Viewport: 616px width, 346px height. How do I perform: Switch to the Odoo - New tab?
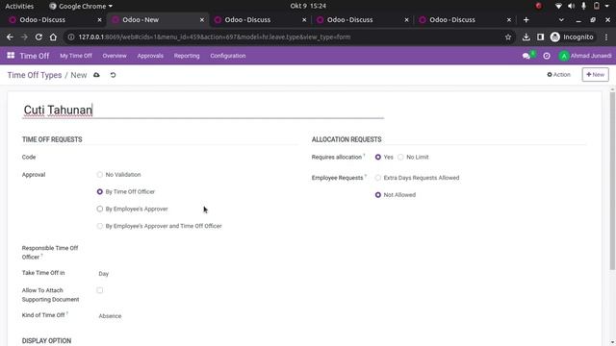[157, 19]
